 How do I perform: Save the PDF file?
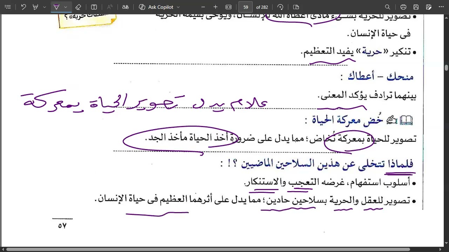[416, 7]
